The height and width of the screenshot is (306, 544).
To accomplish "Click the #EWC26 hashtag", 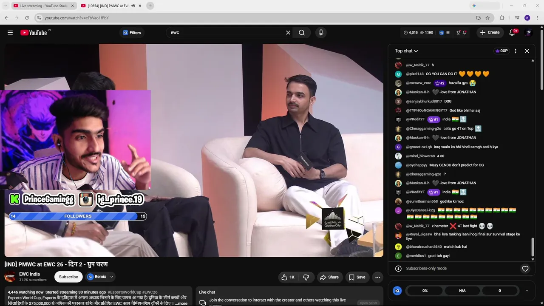I will (x=150, y=292).
